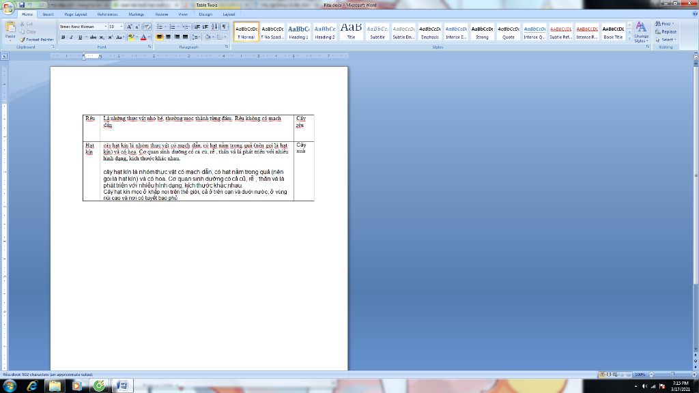Apply the Strong style

click(x=482, y=31)
